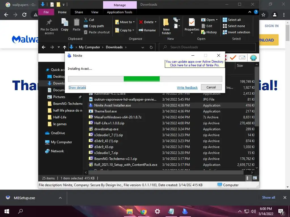
Task: Go back in Explorer navigation
Action: click(44, 47)
